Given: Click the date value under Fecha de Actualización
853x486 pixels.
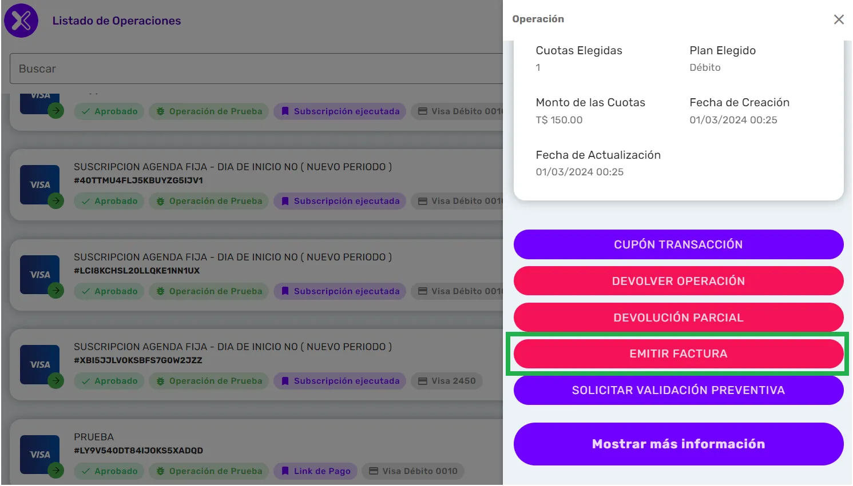Looking at the screenshot, I should 580,172.
